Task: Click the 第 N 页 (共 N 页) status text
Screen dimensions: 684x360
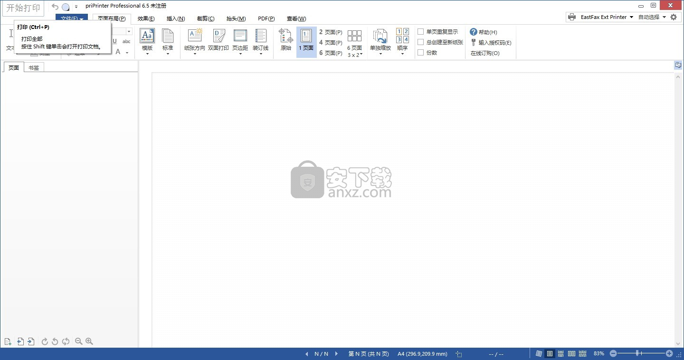Action: tap(369, 354)
